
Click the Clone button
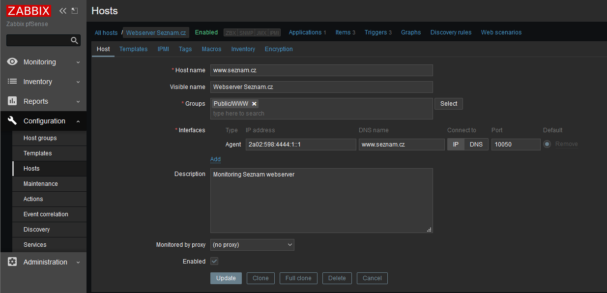260,278
